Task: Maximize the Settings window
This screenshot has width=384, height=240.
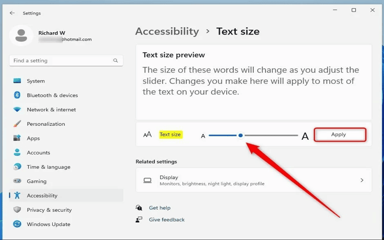Action: 354,10
